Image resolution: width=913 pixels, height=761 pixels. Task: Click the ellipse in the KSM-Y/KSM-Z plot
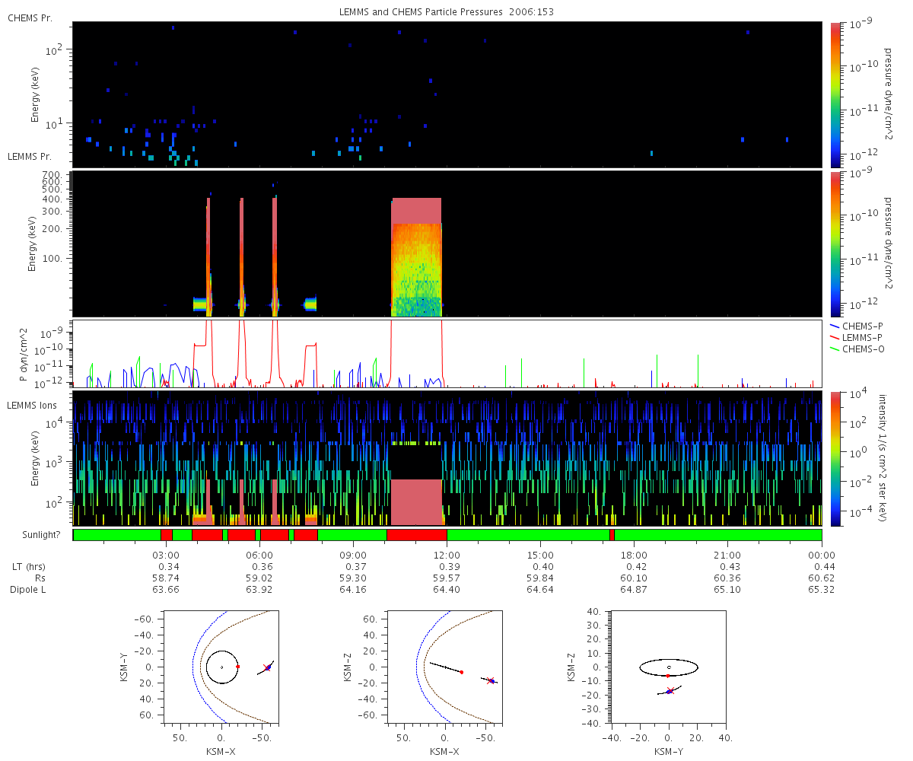(x=669, y=667)
